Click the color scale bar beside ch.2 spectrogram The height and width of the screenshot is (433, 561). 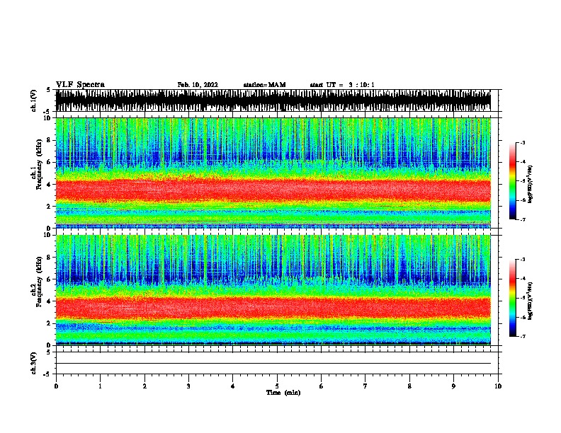512,298
